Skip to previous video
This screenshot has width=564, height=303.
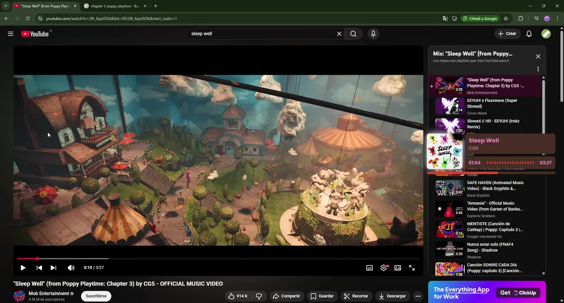pos(39,268)
